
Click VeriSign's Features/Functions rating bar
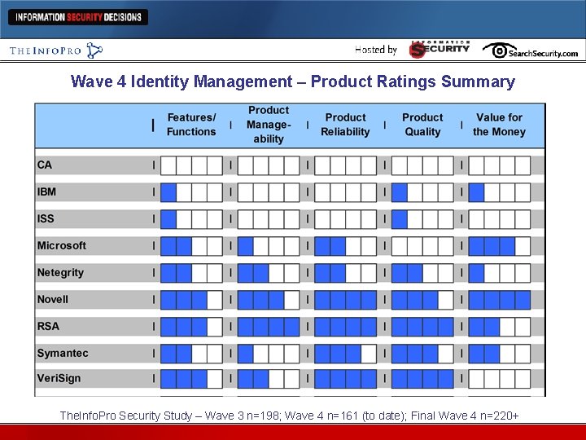click(x=191, y=380)
